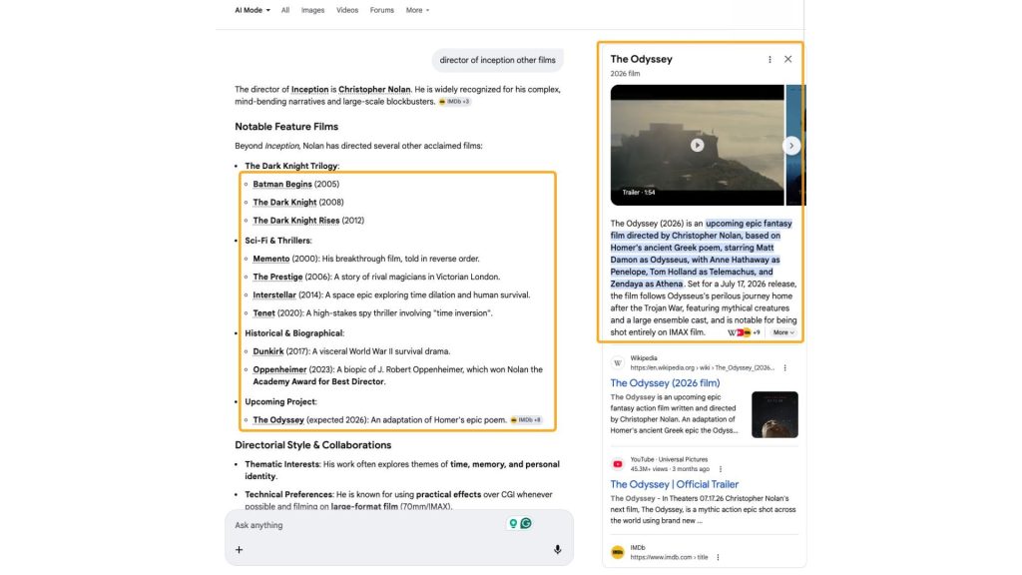Click the 'Notable Feature Films' heading
Screen dimensions: 1022x575
point(286,127)
